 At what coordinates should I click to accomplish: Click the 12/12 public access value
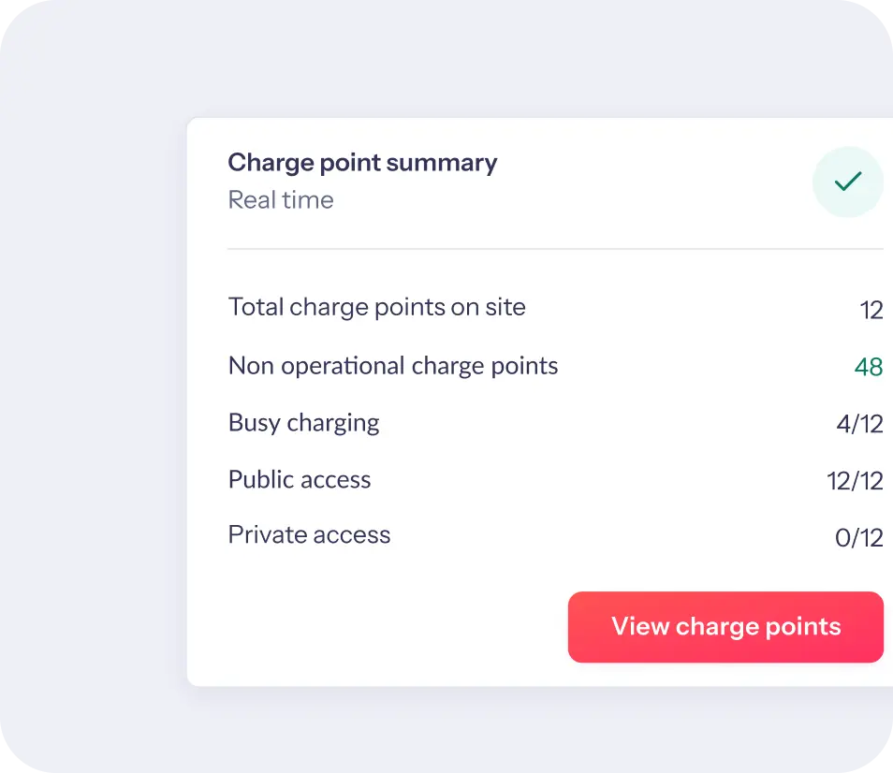point(855,481)
